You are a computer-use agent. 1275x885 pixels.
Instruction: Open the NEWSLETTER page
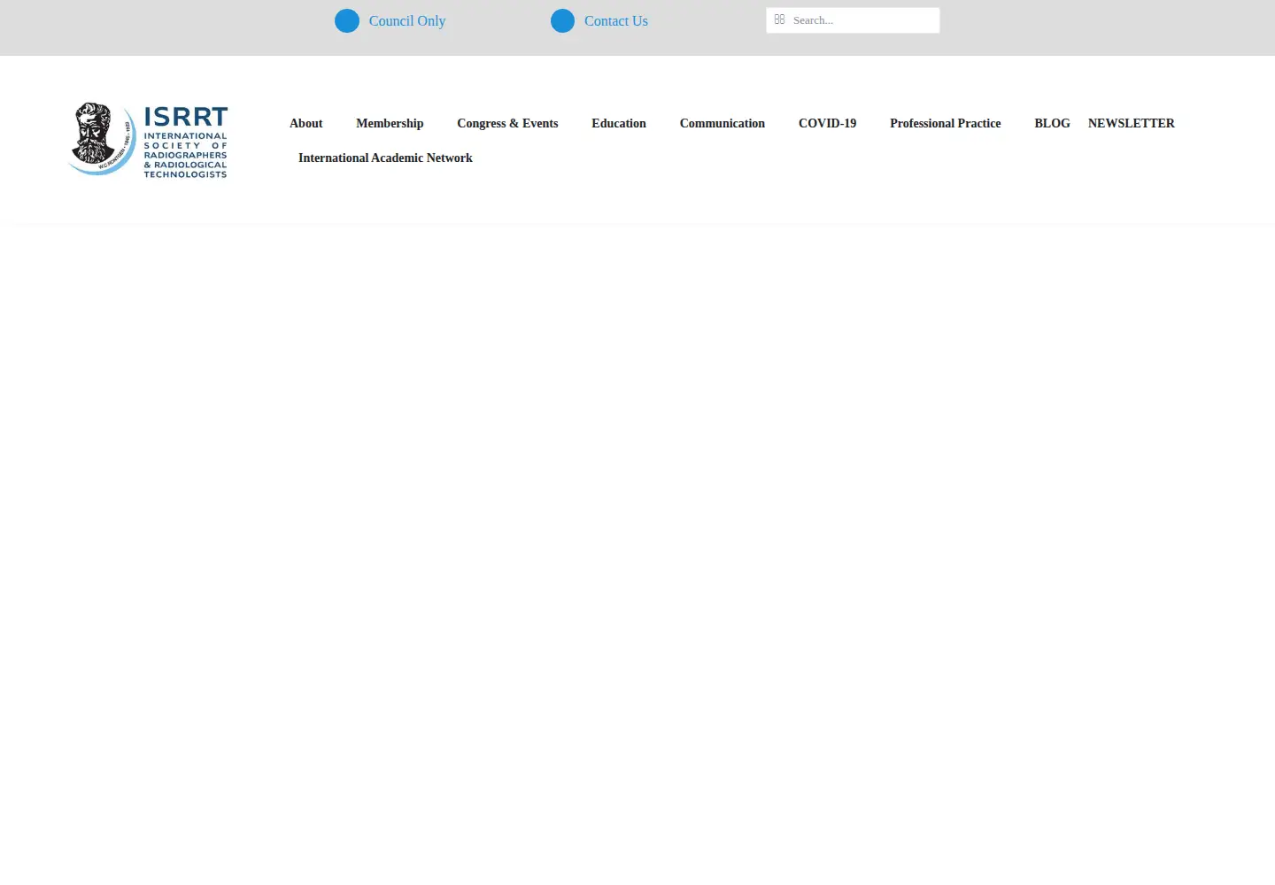(1132, 124)
